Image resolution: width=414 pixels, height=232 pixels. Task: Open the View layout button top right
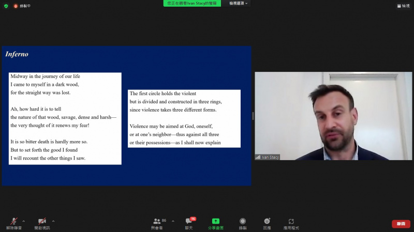tap(403, 6)
